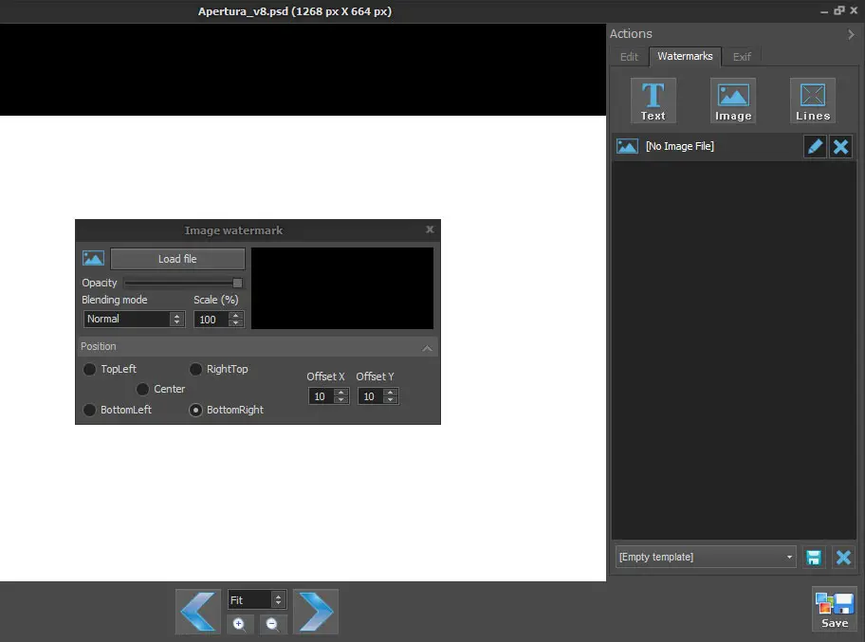Open the [Empty template] dropdown

[x=706, y=557]
